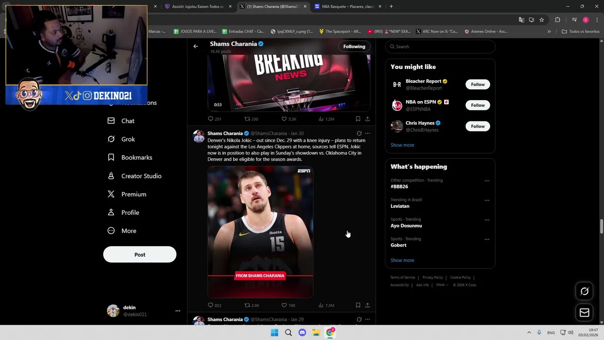Image resolution: width=604 pixels, height=340 pixels.
Task: Open the Todos os favoritos bookmarks folder
Action: [580, 32]
